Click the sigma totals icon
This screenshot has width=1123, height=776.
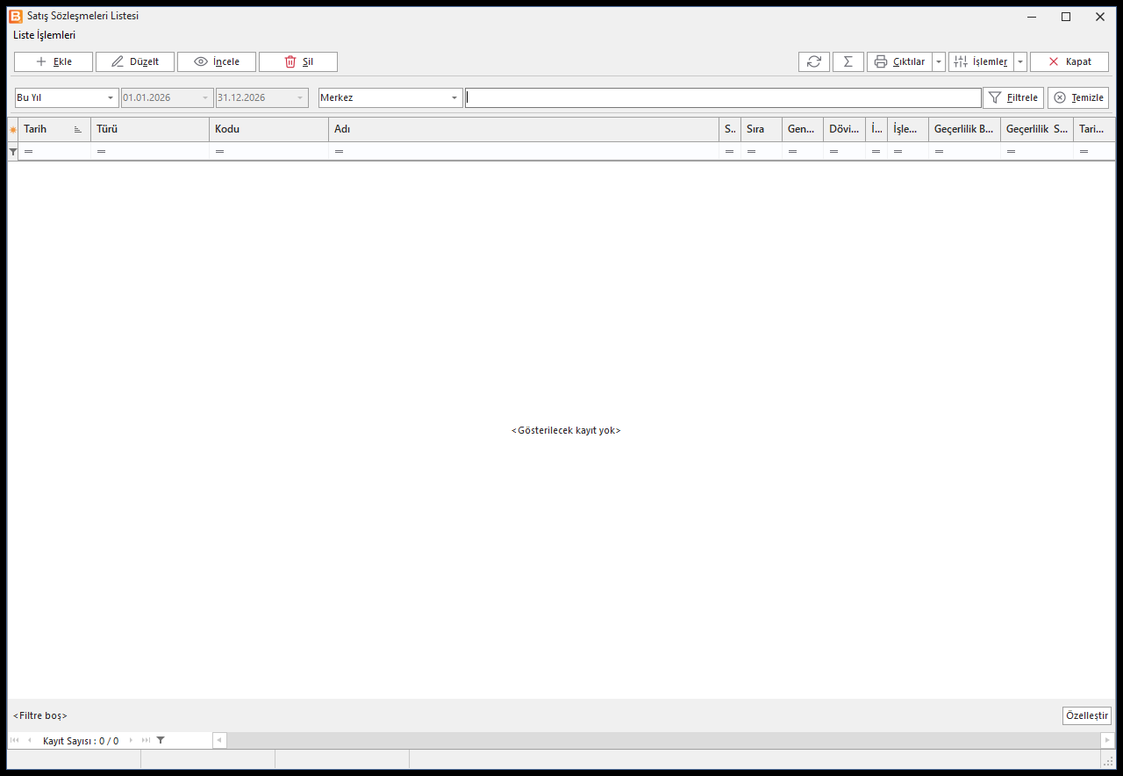848,61
